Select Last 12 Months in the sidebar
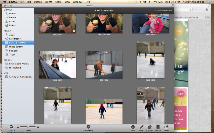The height and width of the screenshot is (133, 214). pyautogui.click(x=18, y=43)
